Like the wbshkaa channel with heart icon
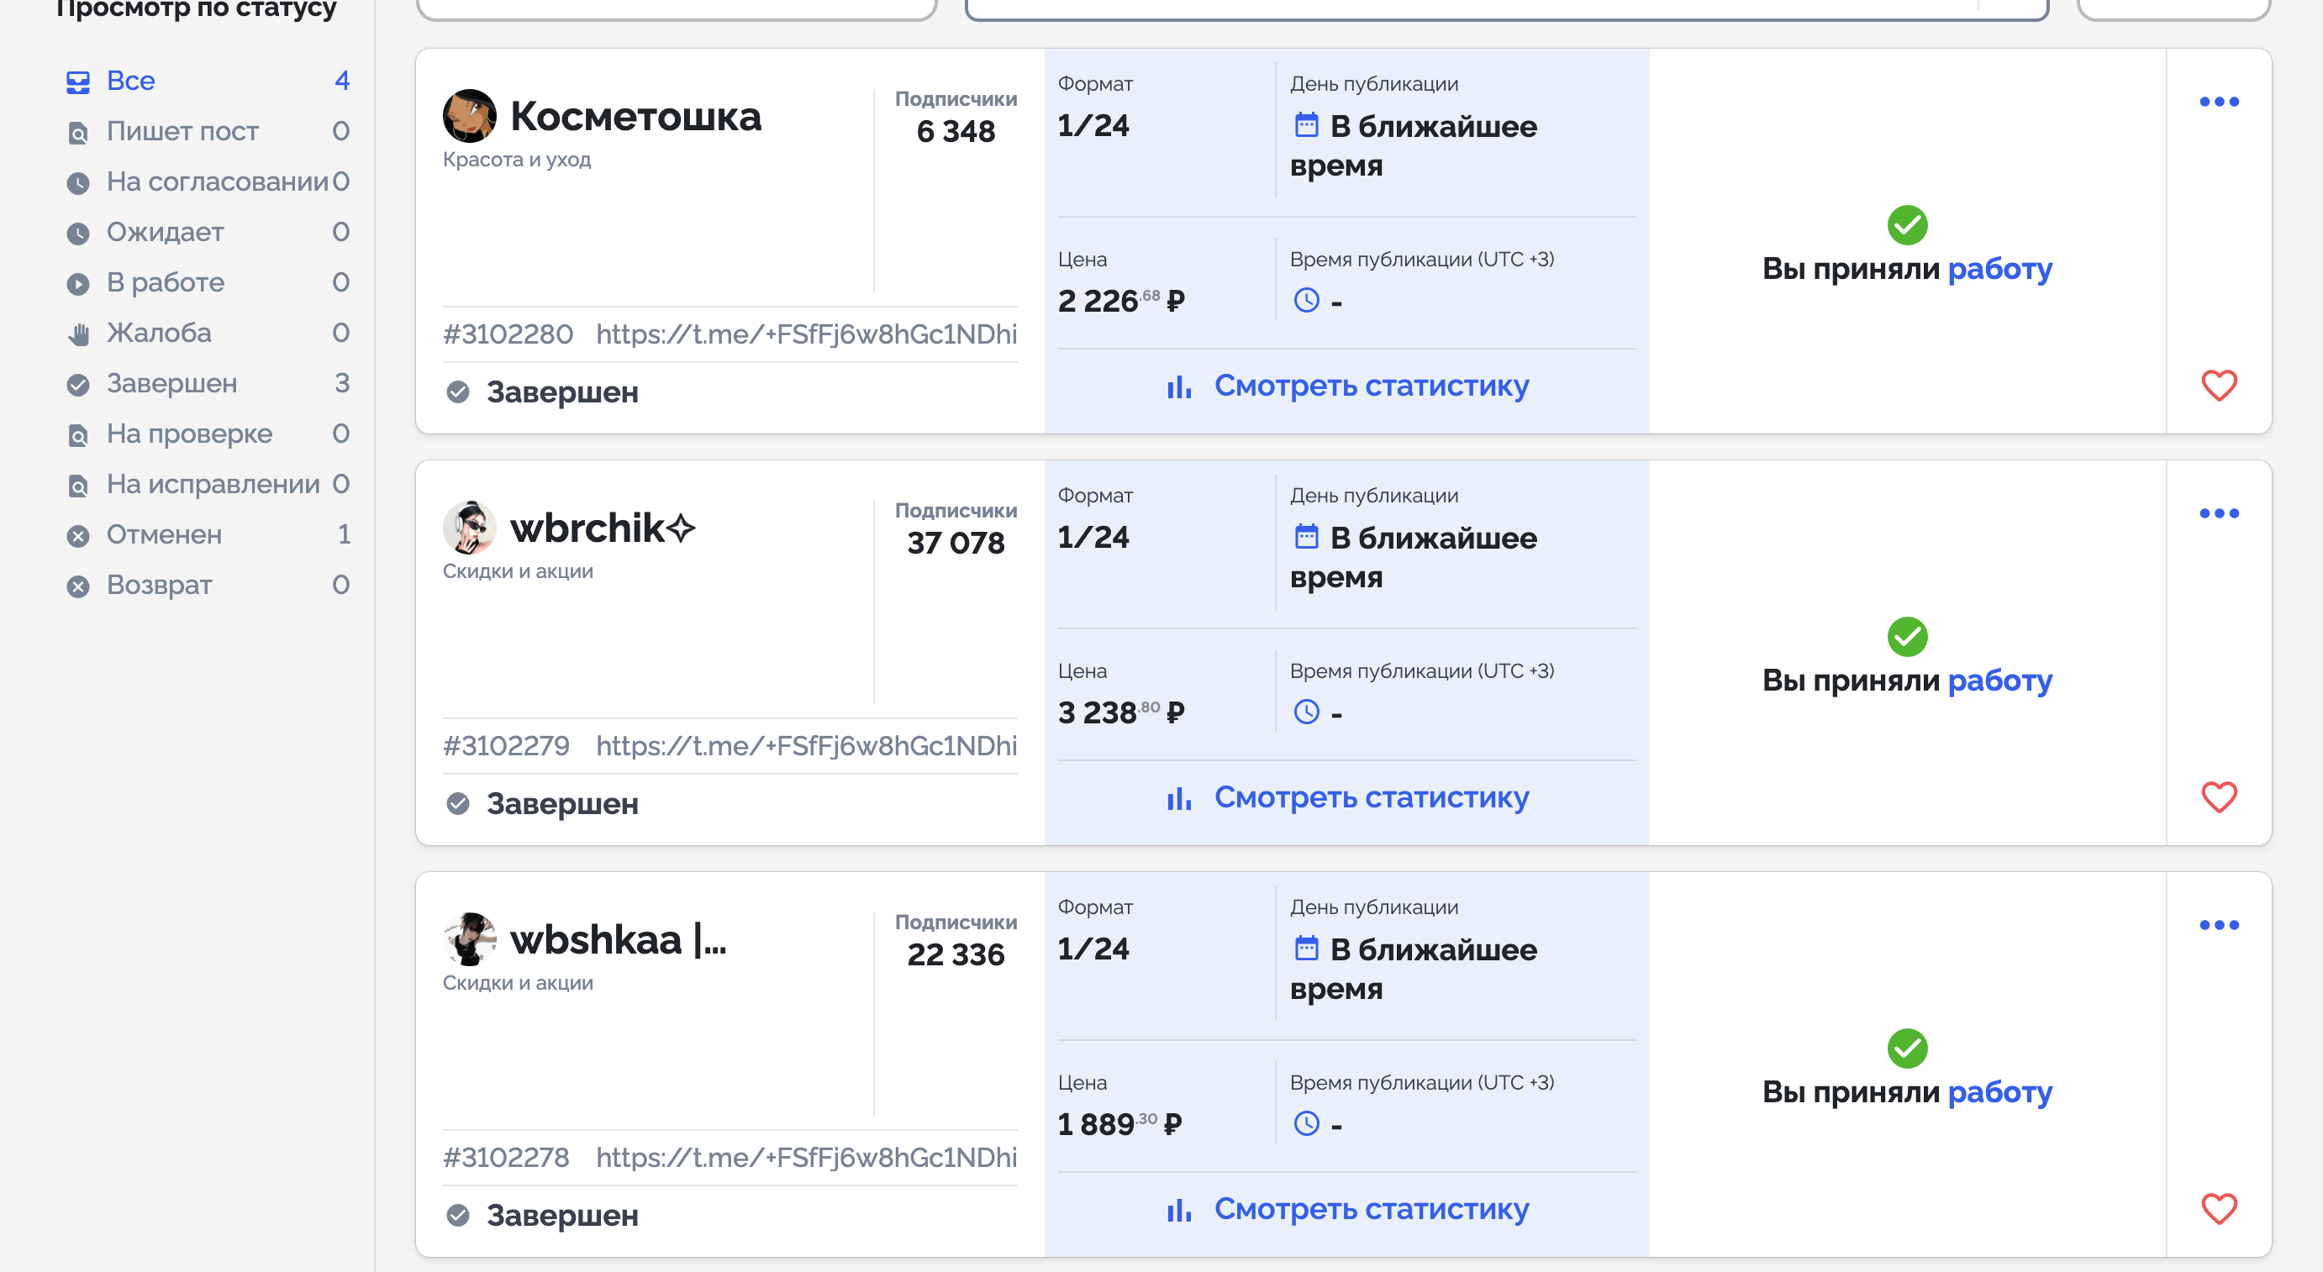The width and height of the screenshot is (2323, 1272). (2219, 1209)
